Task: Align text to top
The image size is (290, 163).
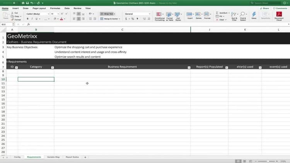Action: click(74, 14)
